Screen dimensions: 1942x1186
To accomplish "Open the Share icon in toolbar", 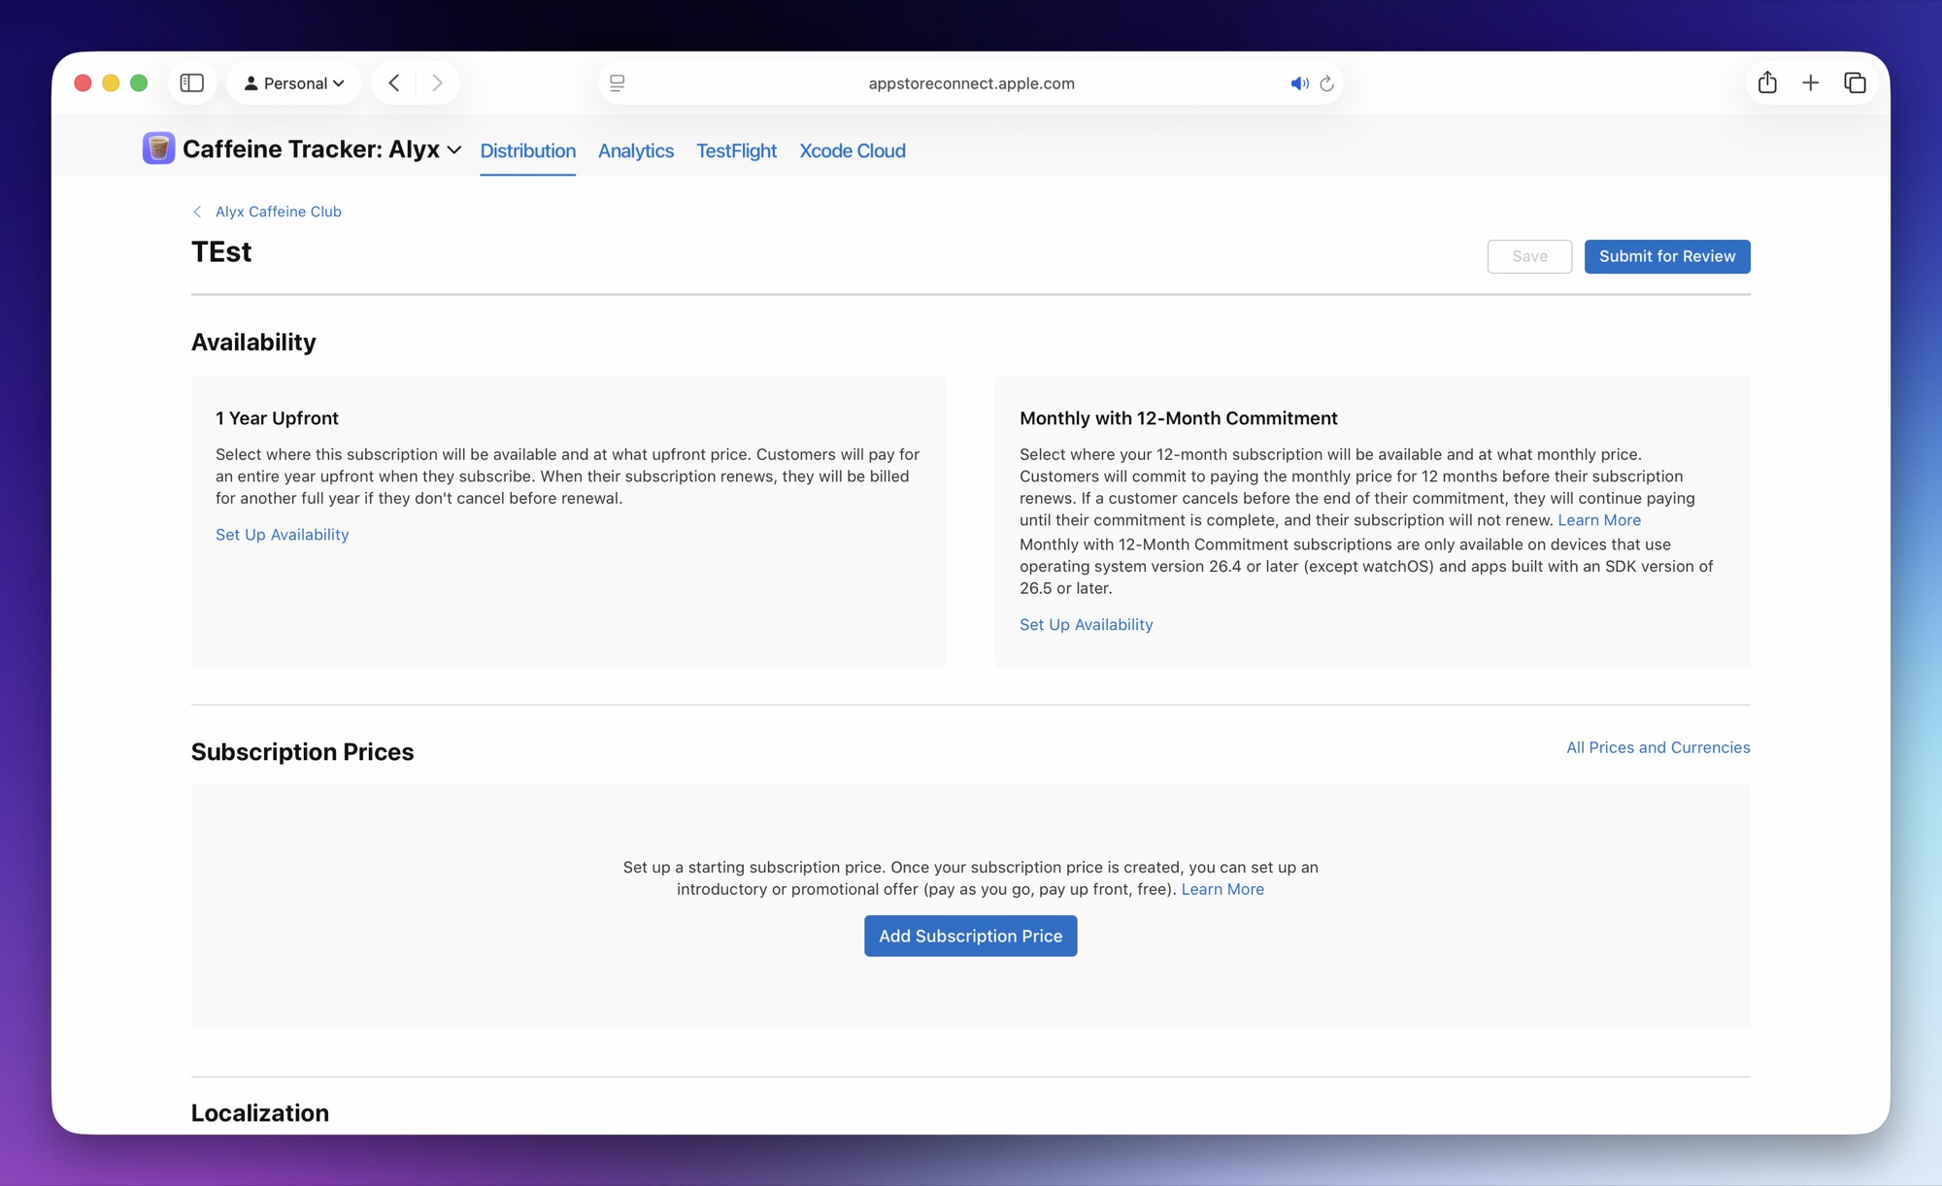I will point(1767,83).
